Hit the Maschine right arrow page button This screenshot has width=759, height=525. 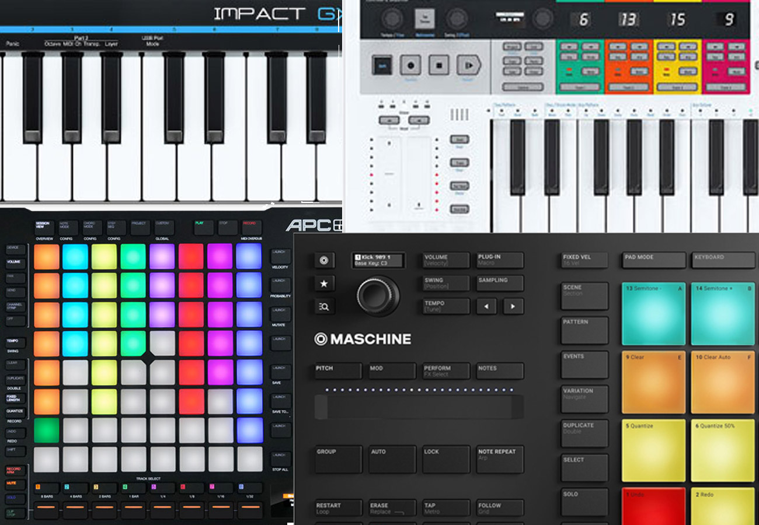513,306
